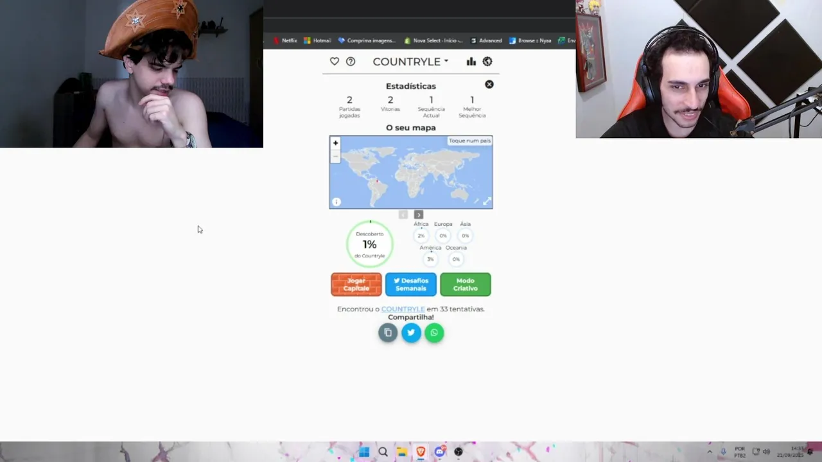Share results on Twitter icon
Image resolution: width=822 pixels, height=462 pixels.
pyautogui.click(x=411, y=332)
